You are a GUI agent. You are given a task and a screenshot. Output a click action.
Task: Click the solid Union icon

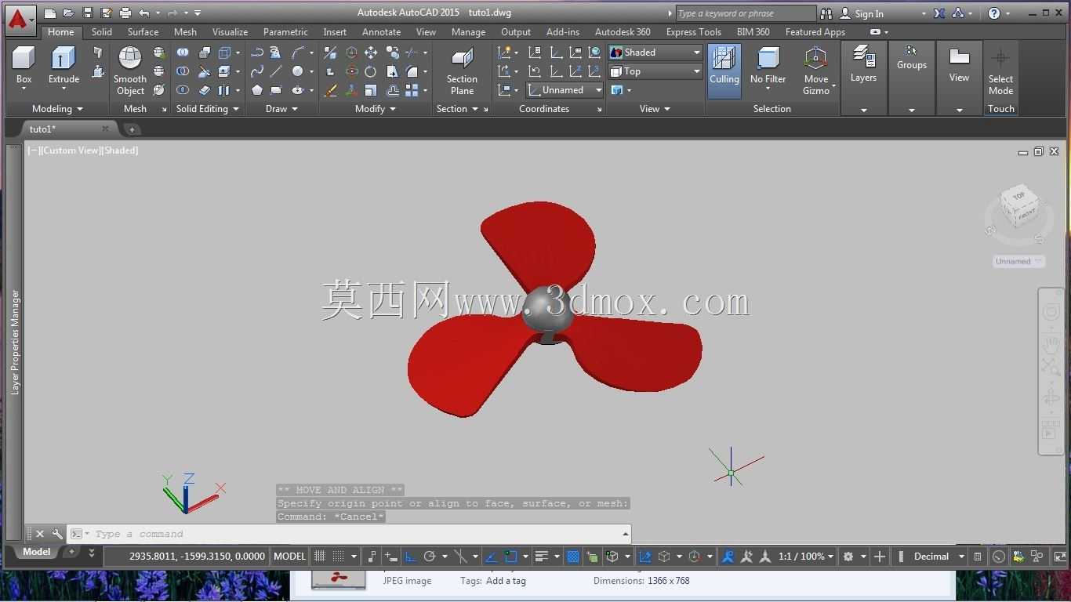point(183,53)
